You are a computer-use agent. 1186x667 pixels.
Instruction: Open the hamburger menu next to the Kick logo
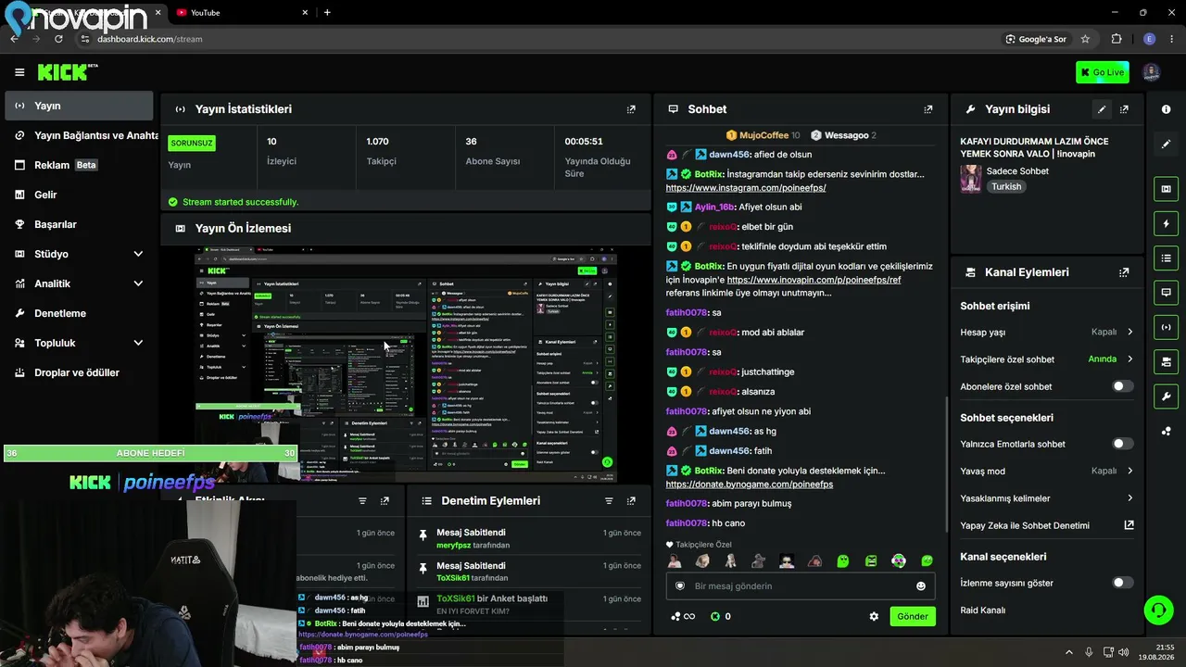(19, 72)
